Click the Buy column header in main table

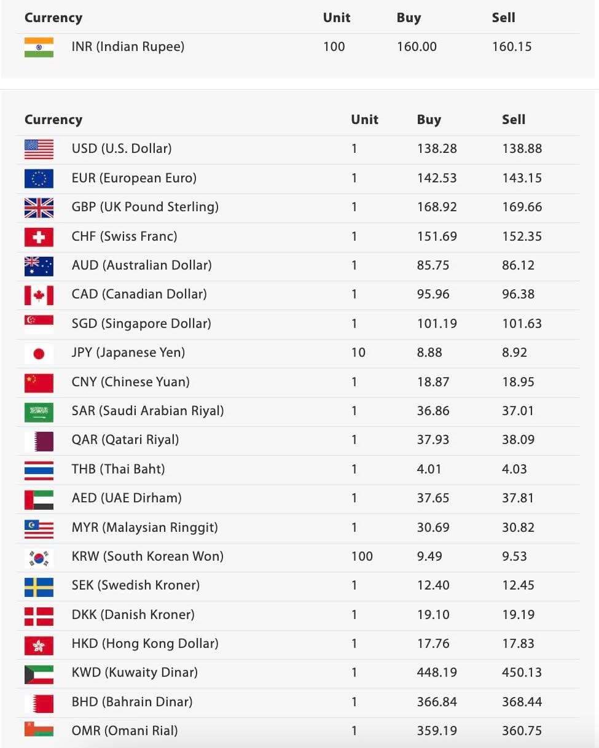click(429, 120)
